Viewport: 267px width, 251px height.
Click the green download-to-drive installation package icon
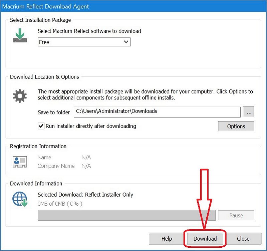tap(20, 36)
